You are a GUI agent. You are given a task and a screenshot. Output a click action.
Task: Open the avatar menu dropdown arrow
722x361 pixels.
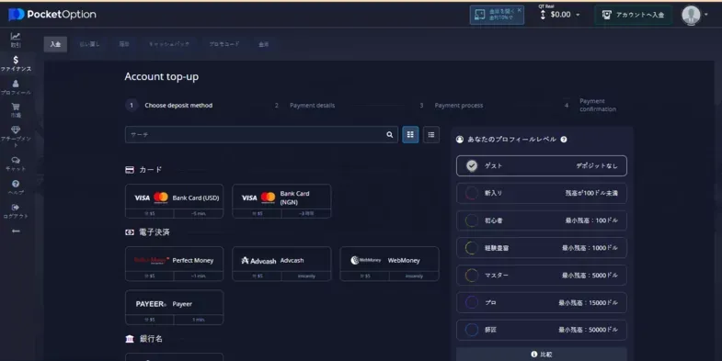(x=706, y=15)
